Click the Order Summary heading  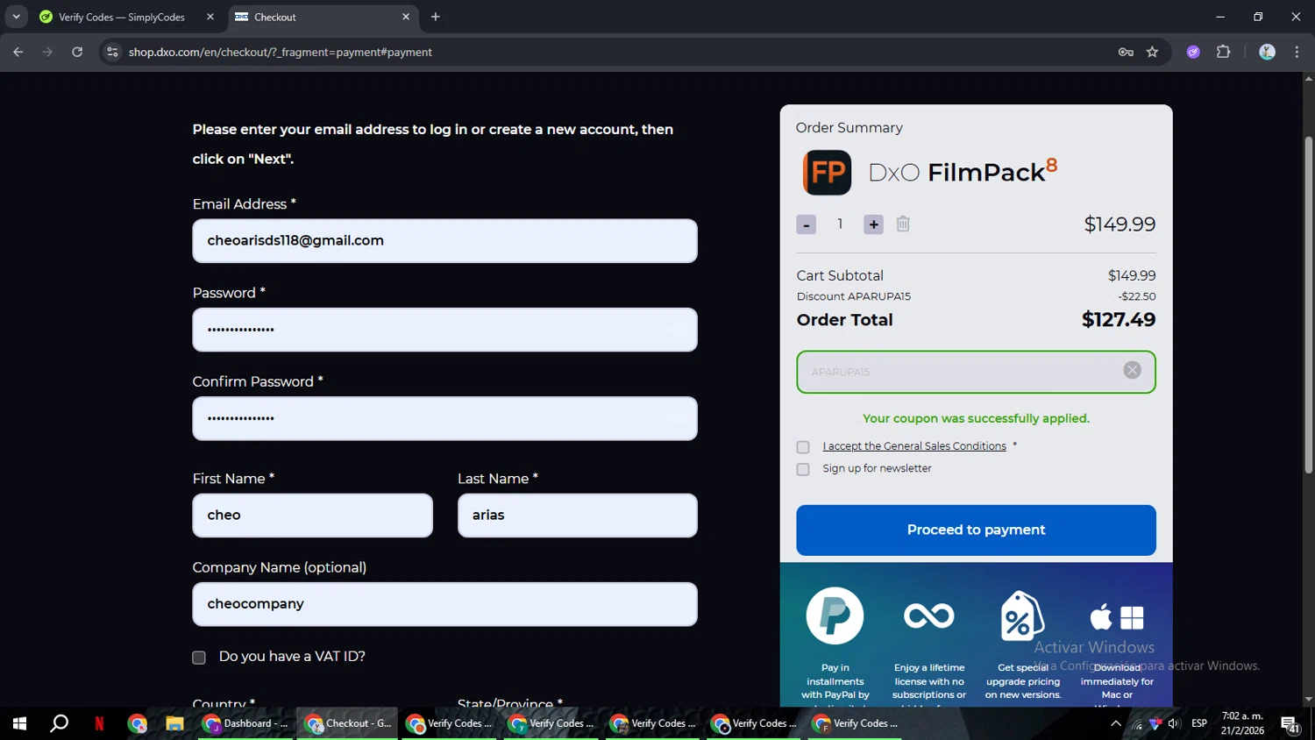coord(849,128)
